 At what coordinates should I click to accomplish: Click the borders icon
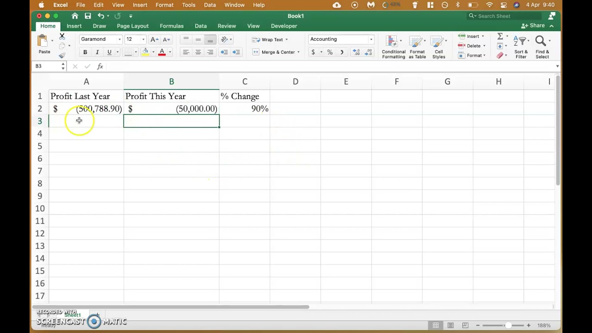(128, 52)
